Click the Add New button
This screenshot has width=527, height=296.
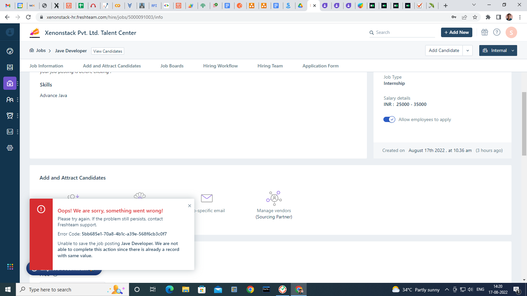point(457,32)
